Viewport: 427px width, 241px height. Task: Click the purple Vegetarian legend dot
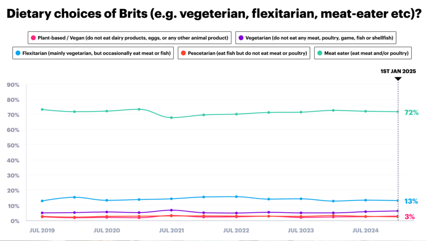point(241,38)
